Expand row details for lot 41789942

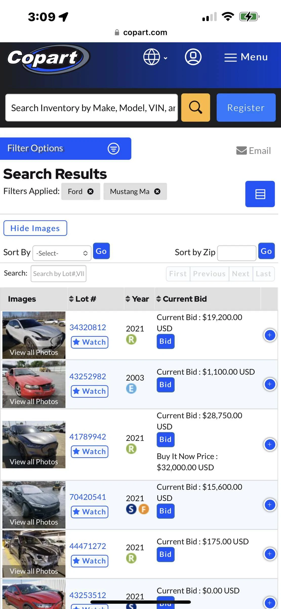[x=270, y=445]
